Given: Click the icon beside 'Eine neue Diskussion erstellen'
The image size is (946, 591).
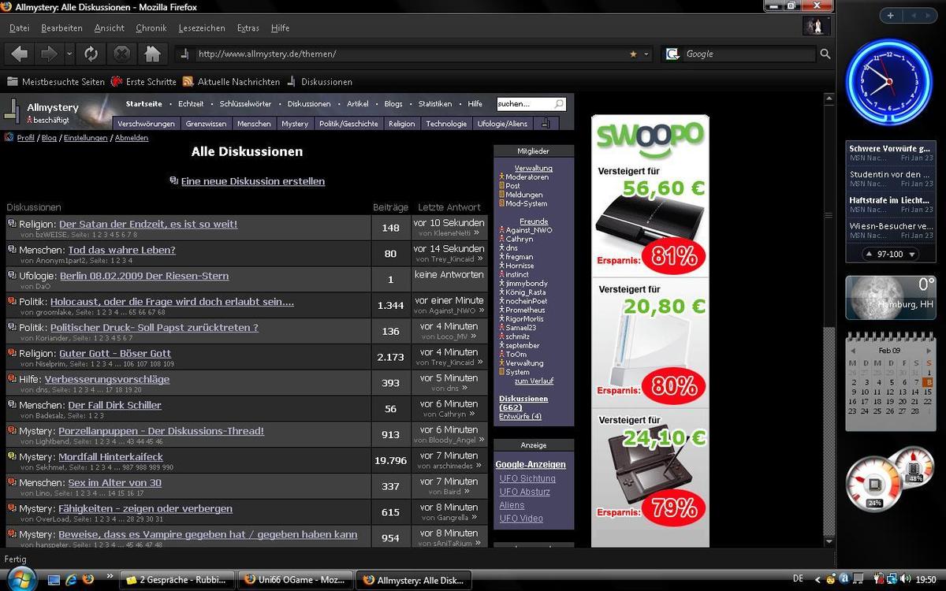Looking at the screenshot, I should 174,180.
